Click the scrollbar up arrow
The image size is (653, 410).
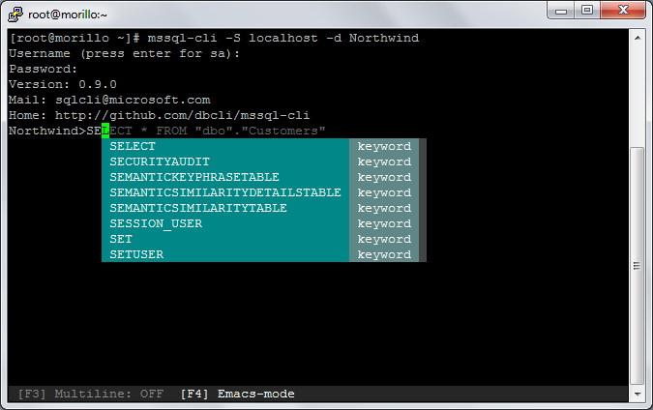[x=638, y=38]
